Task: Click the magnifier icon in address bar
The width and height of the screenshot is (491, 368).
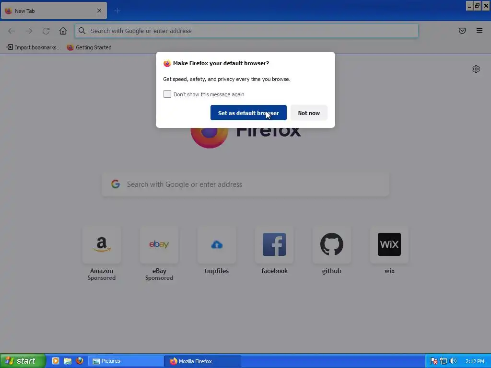Action: tap(82, 31)
